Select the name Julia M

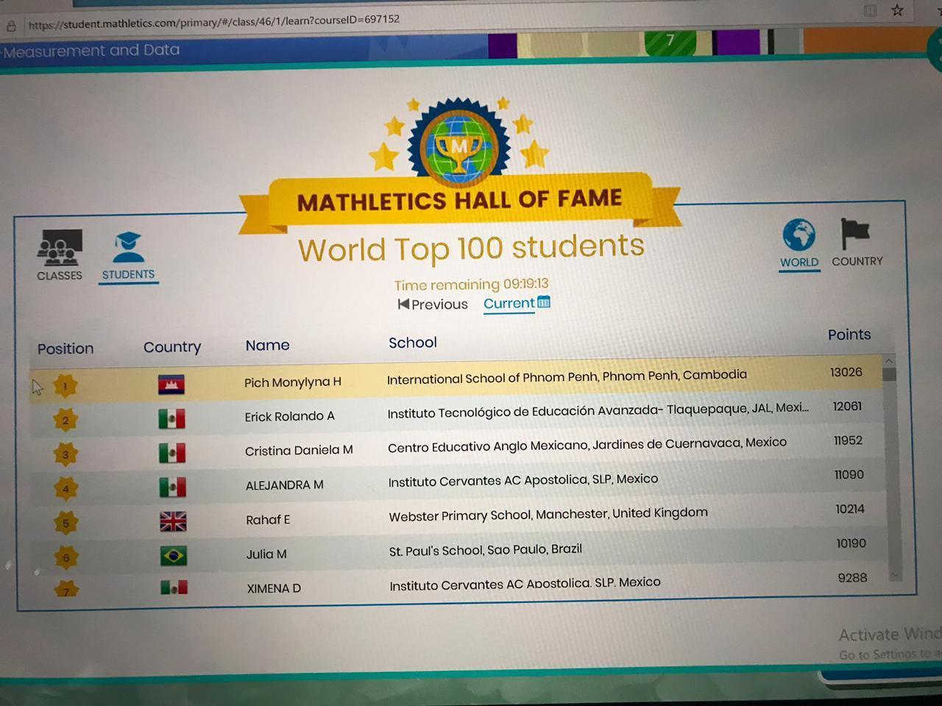click(266, 554)
